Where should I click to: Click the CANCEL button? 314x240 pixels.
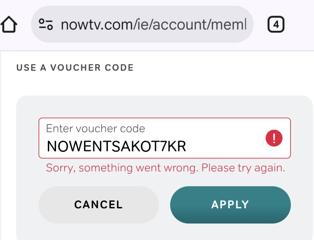tap(99, 205)
